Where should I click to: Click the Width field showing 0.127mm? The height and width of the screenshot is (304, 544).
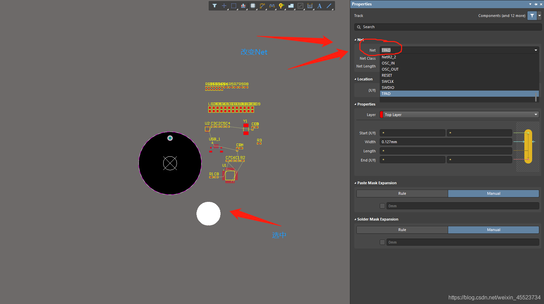click(x=446, y=142)
